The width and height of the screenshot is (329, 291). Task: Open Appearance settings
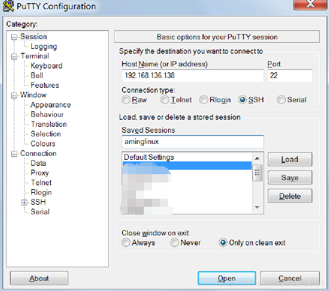51,105
